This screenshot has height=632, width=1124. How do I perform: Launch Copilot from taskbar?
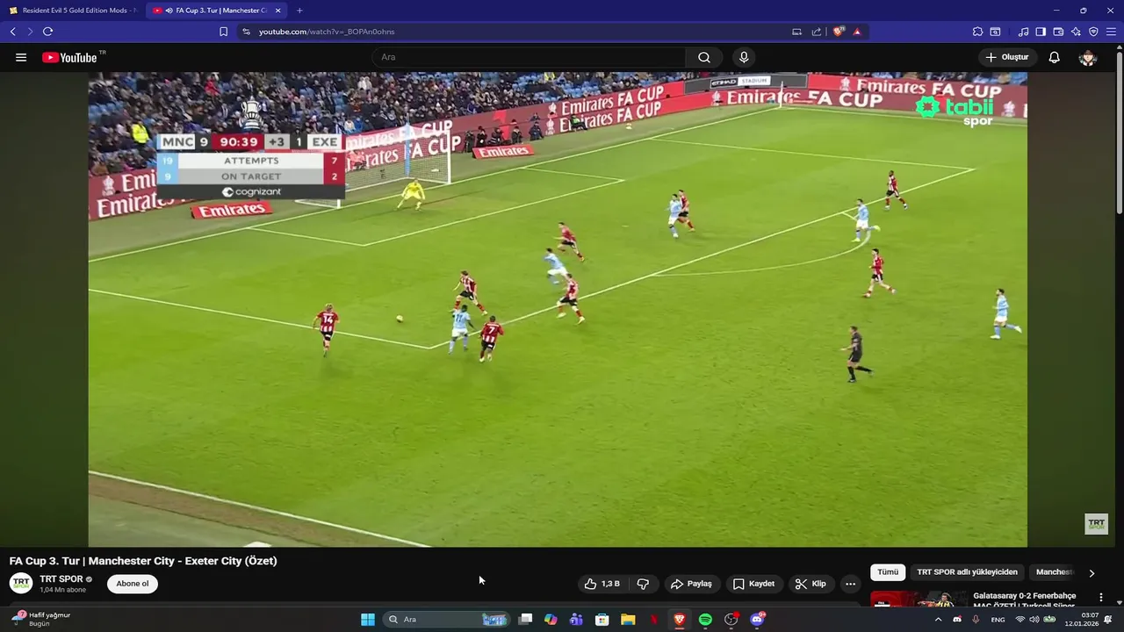point(551,620)
